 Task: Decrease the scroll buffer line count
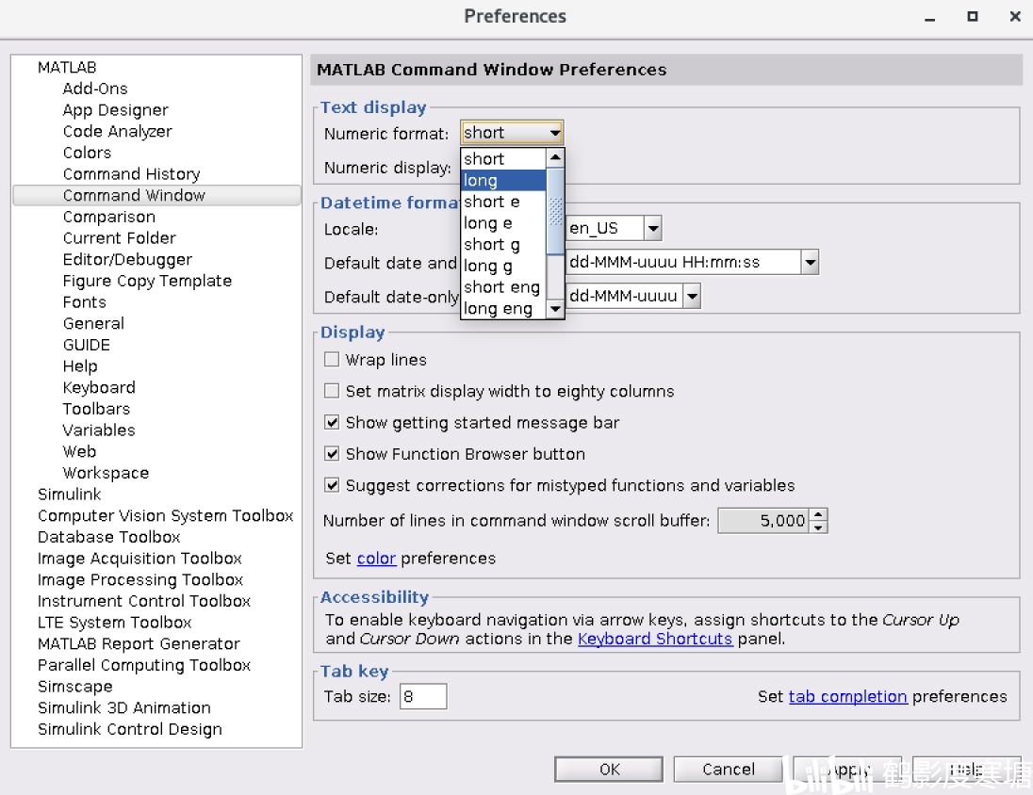[818, 527]
